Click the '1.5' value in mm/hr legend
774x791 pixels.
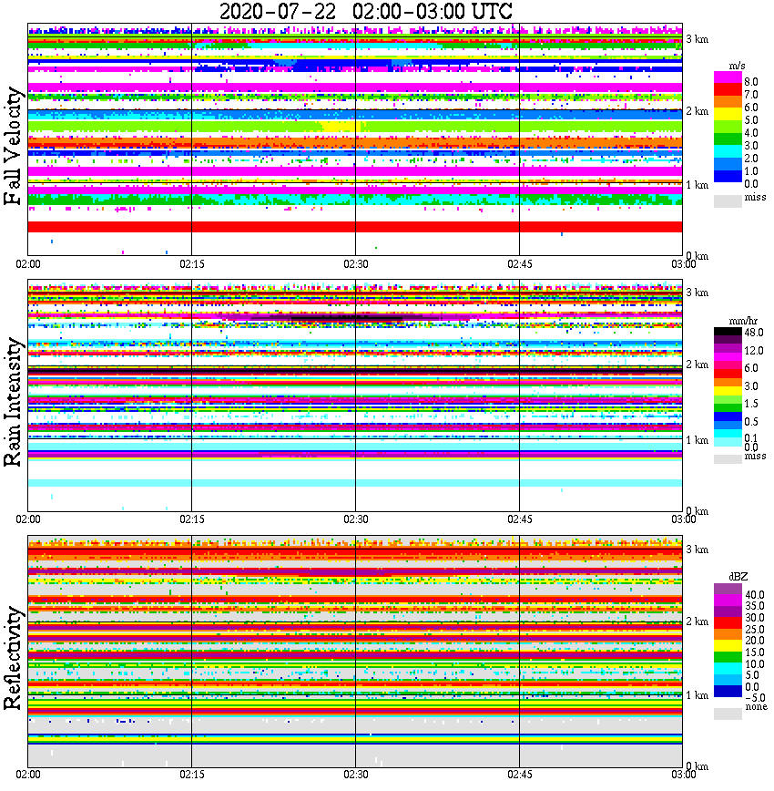coord(751,403)
